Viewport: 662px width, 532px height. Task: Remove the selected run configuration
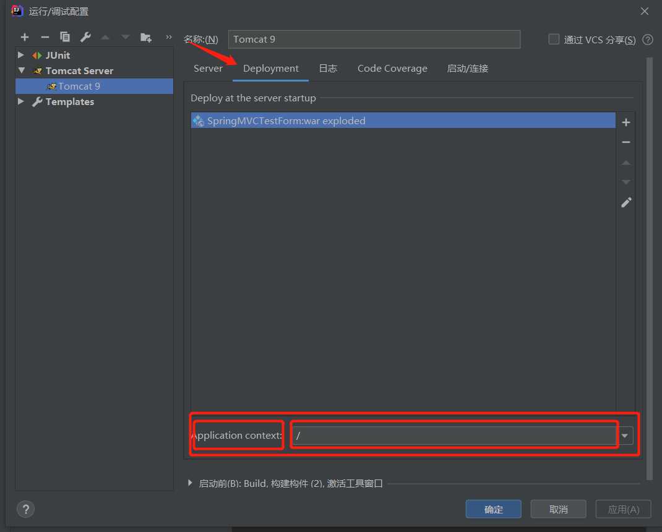pos(45,37)
